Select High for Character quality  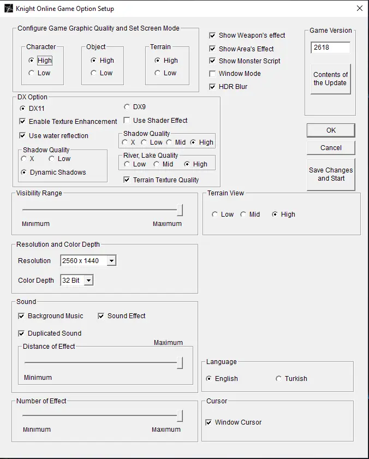[31, 60]
